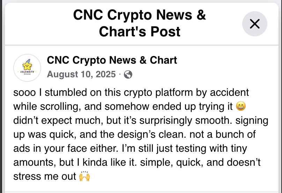The height and width of the screenshot is (193, 282).
Task: Click the text "stress me out" in the post
Action: [x=44, y=177]
